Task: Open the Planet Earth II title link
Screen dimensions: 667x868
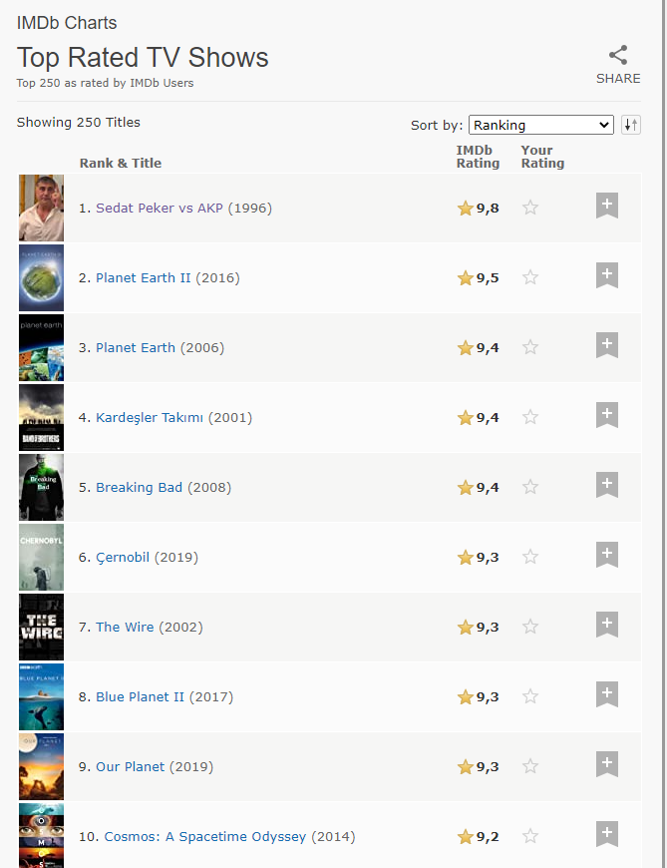Action: [x=144, y=278]
